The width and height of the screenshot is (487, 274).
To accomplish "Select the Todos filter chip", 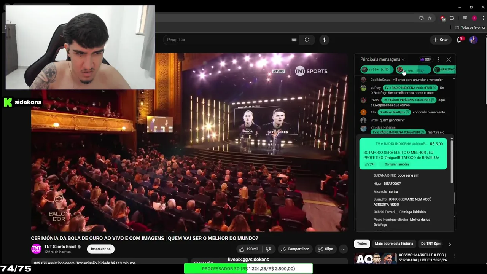I will click(x=362, y=244).
